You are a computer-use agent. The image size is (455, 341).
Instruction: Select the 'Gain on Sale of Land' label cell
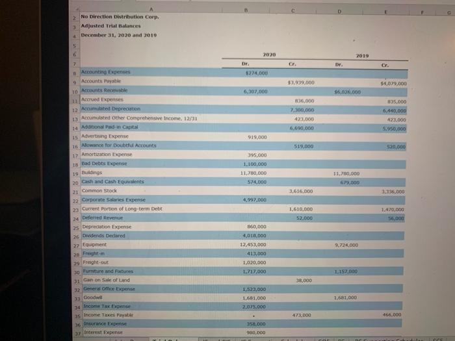[107, 280]
